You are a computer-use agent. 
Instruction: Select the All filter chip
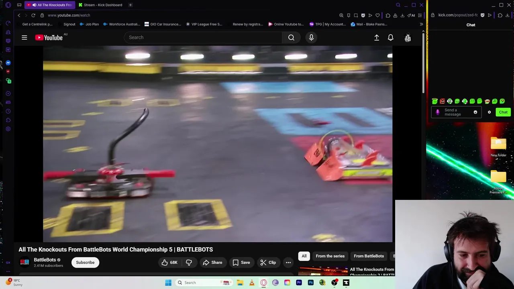point(304,256)
